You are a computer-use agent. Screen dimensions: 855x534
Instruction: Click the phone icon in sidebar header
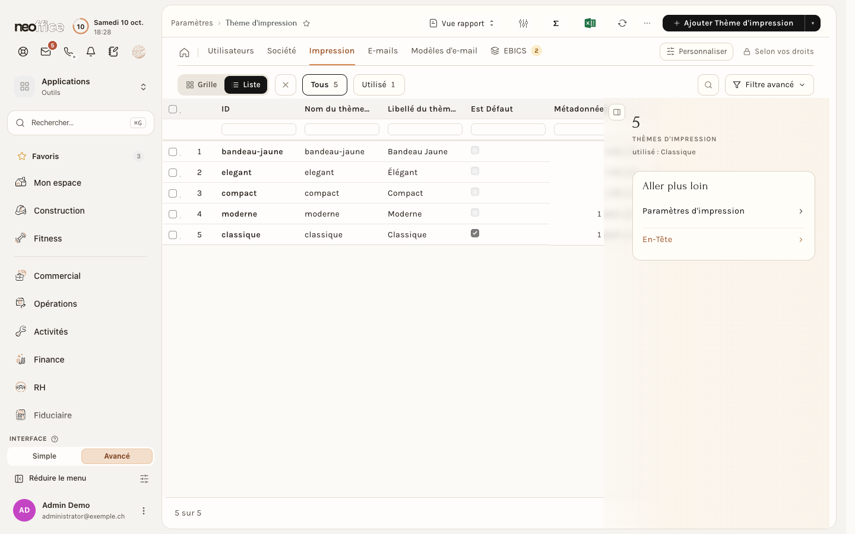click(x=69, y=52)
